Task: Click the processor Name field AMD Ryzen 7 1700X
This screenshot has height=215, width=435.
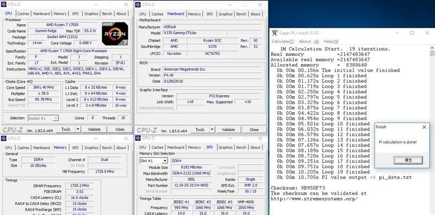Action: click(63, 25)
